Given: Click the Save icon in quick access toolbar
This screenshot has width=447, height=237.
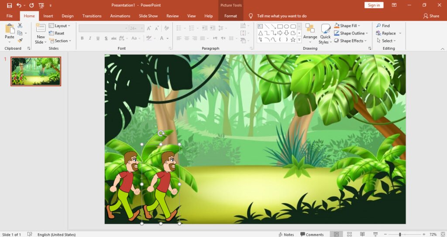Looking at the screenshot, I should tap(10, 5).
